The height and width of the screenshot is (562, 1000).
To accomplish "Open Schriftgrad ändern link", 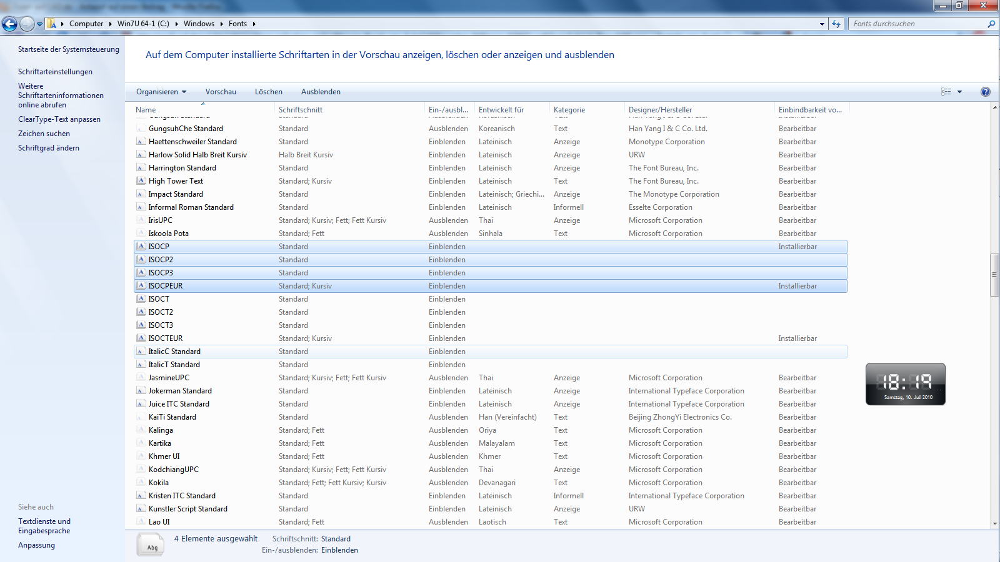I will coord(49,148).
